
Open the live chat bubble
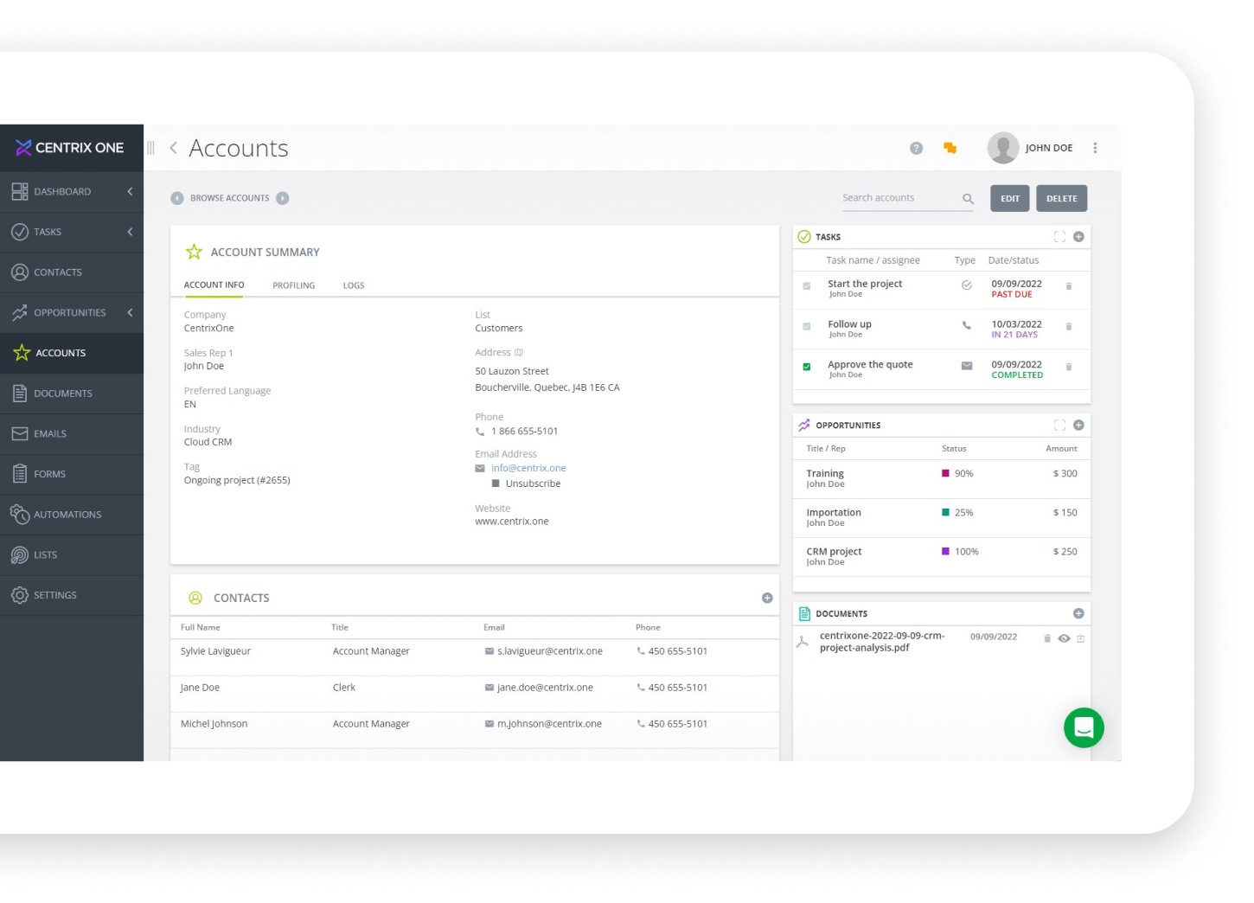pos(1084,727)
